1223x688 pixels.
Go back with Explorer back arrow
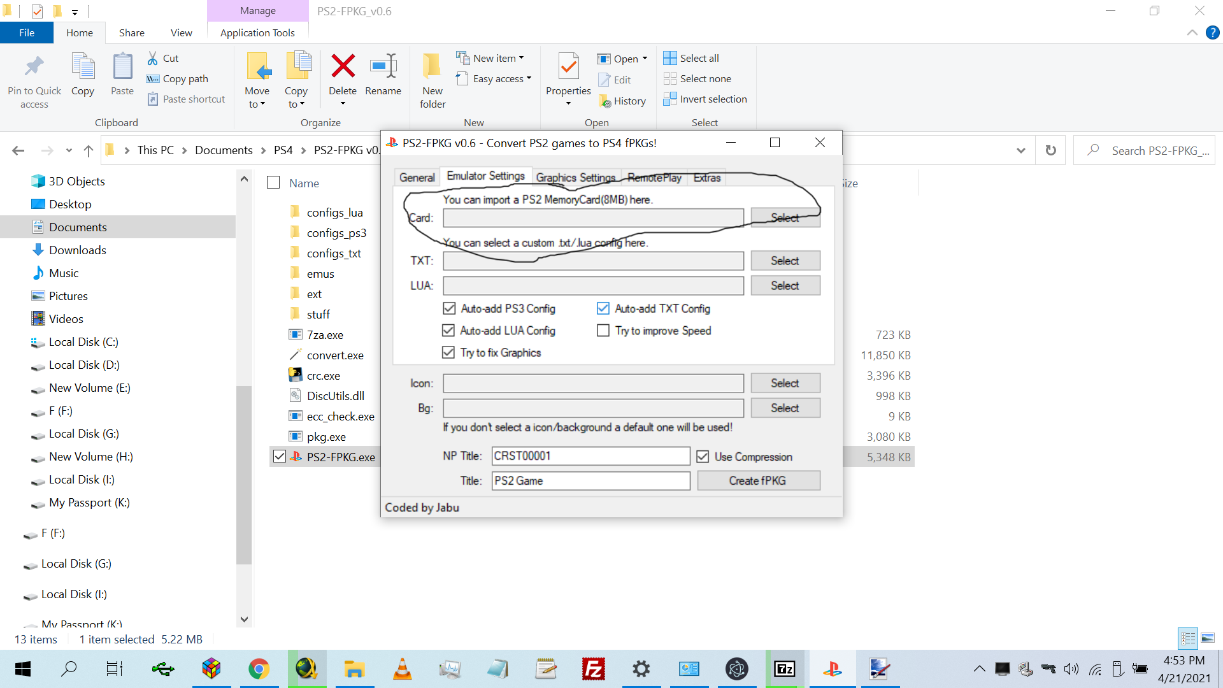(18, 150)
